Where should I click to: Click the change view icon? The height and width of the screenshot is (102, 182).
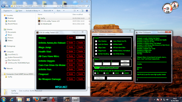[x=75, y=11]
